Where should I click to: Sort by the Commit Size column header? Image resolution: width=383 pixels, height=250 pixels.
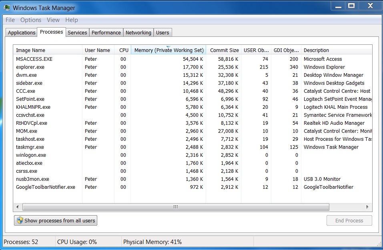pyautogui.click(x=224, y=50)
